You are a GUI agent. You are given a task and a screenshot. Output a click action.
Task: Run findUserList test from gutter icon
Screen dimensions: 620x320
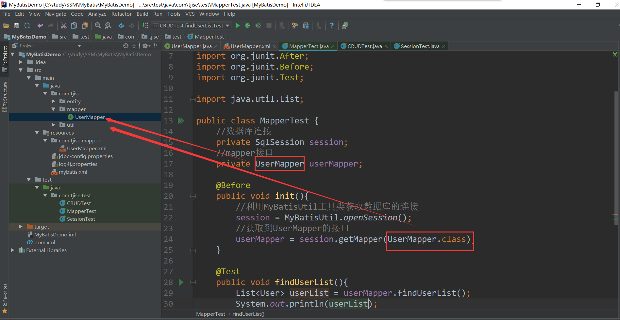point(181,282)
